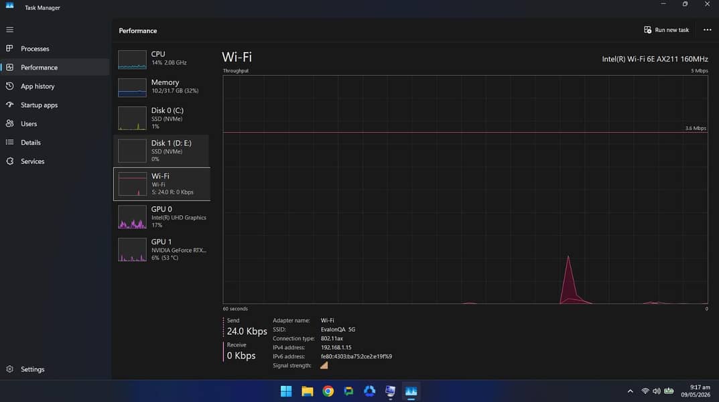Select the GPU 0 Intel UHD item
Screen dimensions: 719x402
point(162,217)
